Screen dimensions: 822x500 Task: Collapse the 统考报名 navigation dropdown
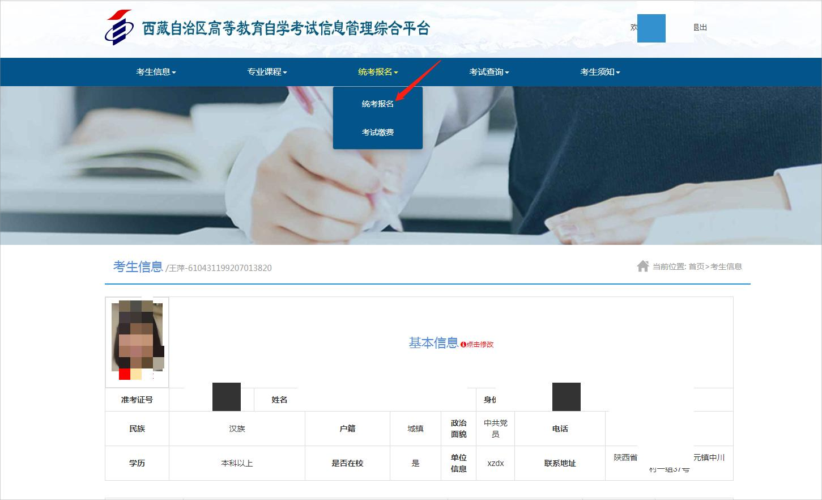378,72
